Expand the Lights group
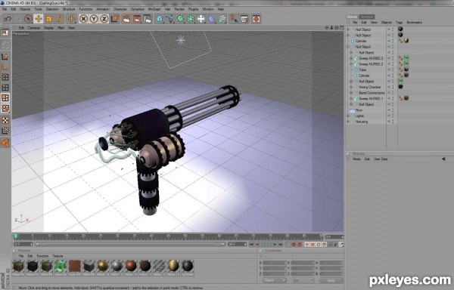The height and width of the screenshot is (290, 454). (x=348, y=116)
